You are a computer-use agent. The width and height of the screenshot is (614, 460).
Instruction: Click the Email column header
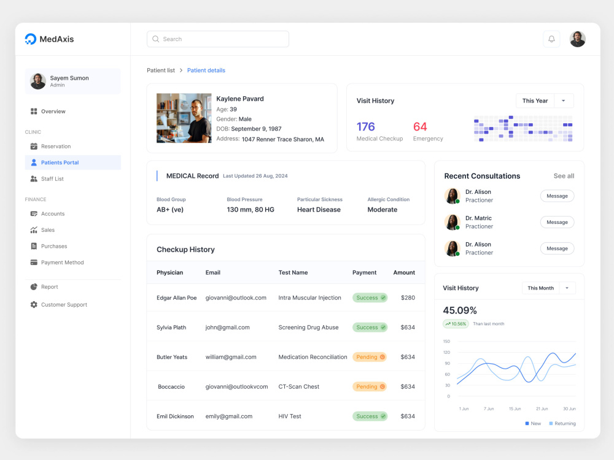(212, 273)
